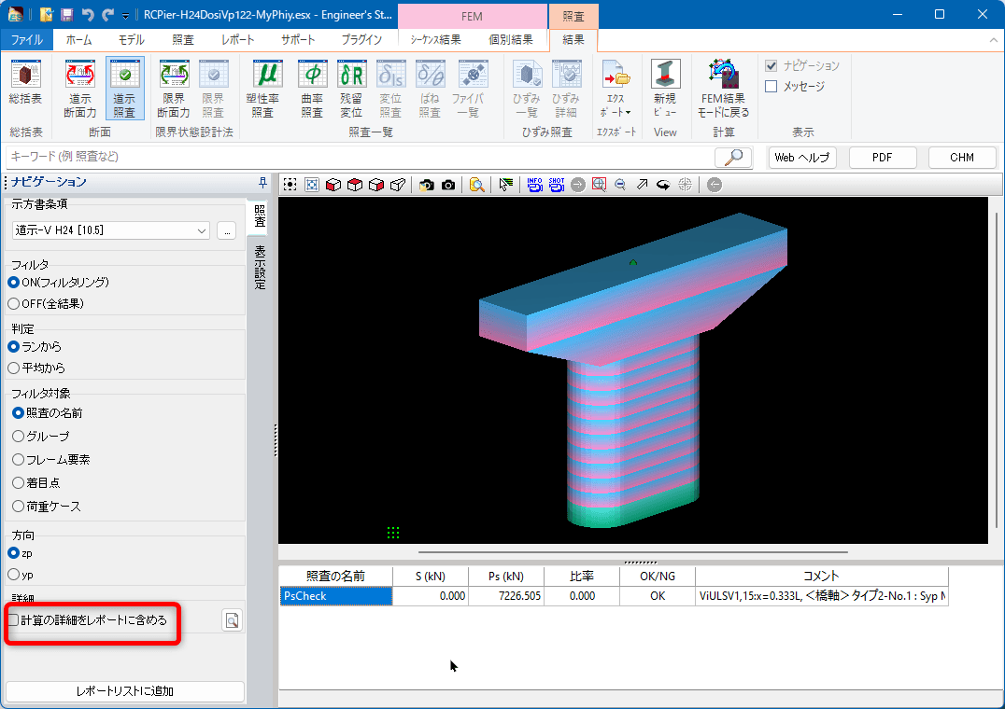This screenshot has width=1005, height=709.
Task: Click the Web ヘルプ button
Action: [x=802, y=158]
